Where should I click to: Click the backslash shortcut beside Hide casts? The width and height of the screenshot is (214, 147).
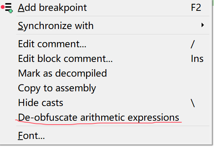coord(193,103)
